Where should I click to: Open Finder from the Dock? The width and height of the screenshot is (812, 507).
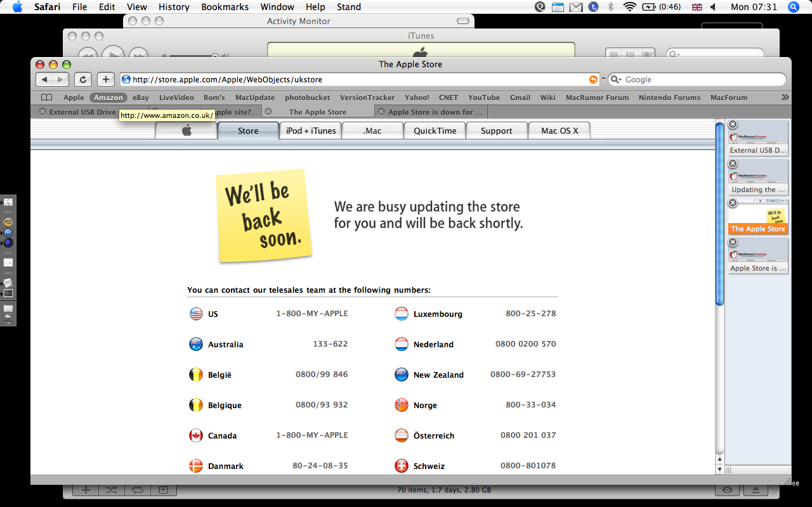(x=8, y=202)
